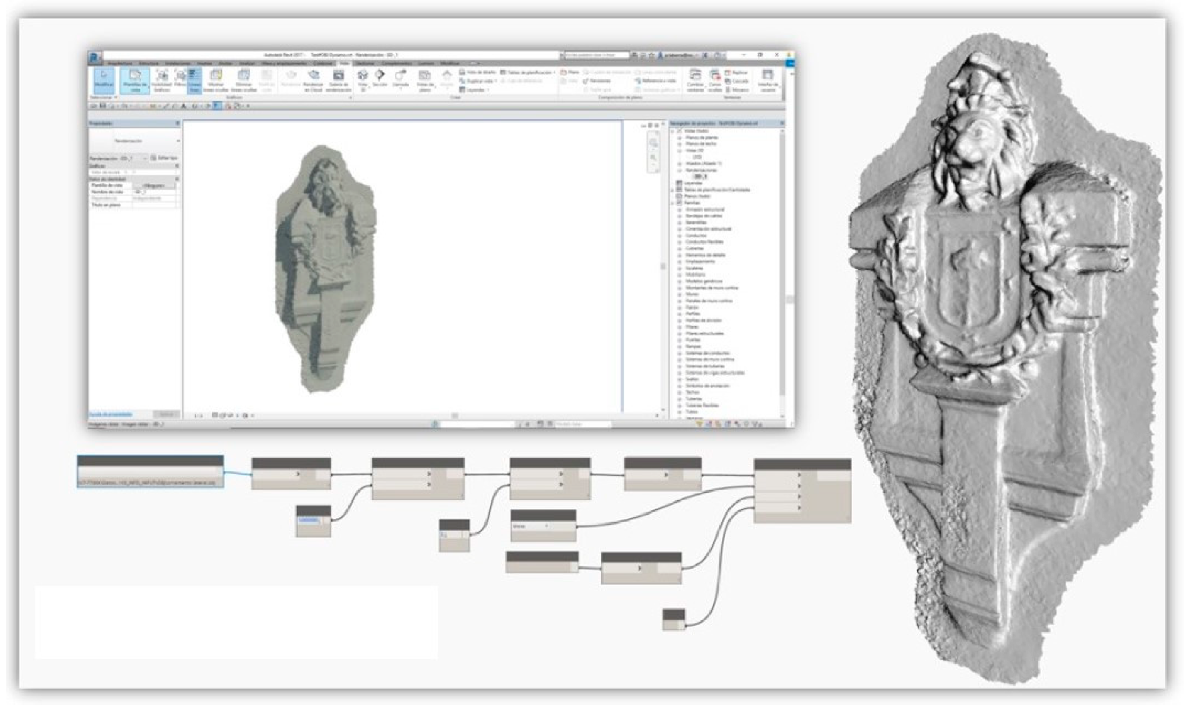
Task: Click the Ayuda de propiedades link
Action: point(111,414)
